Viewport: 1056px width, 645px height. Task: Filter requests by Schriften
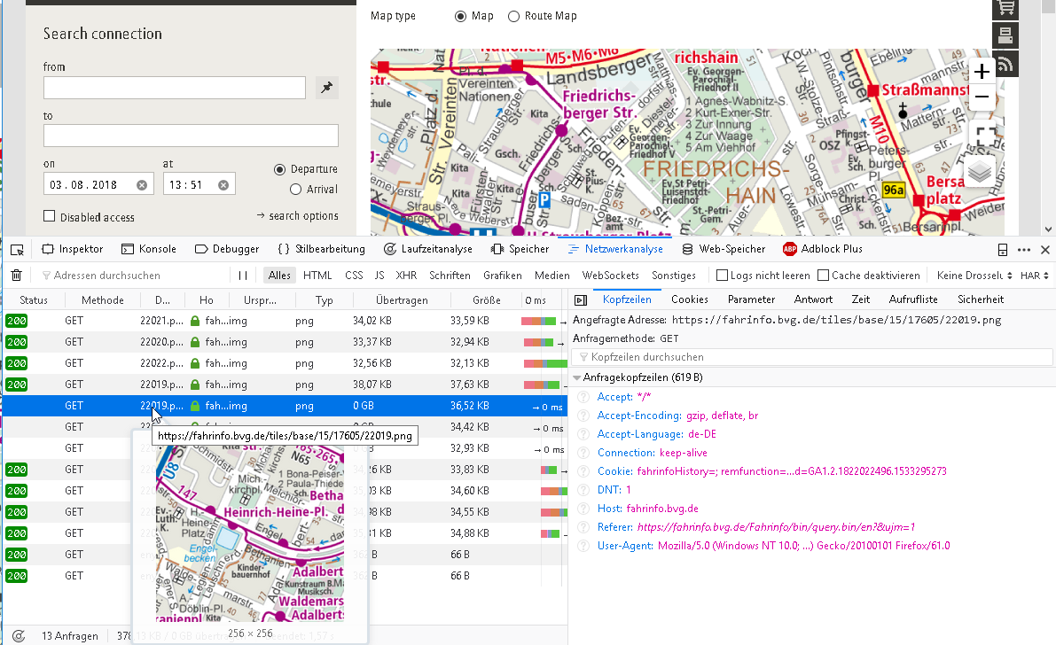coord(450,276)
